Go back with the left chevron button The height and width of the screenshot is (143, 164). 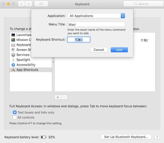[x=22, y=4]
